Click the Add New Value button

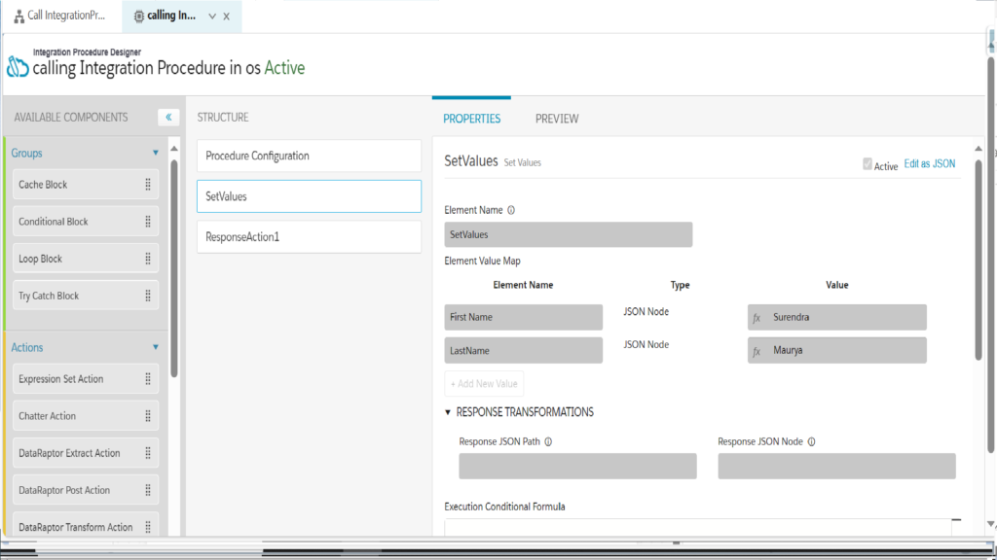tap(484, 383)
